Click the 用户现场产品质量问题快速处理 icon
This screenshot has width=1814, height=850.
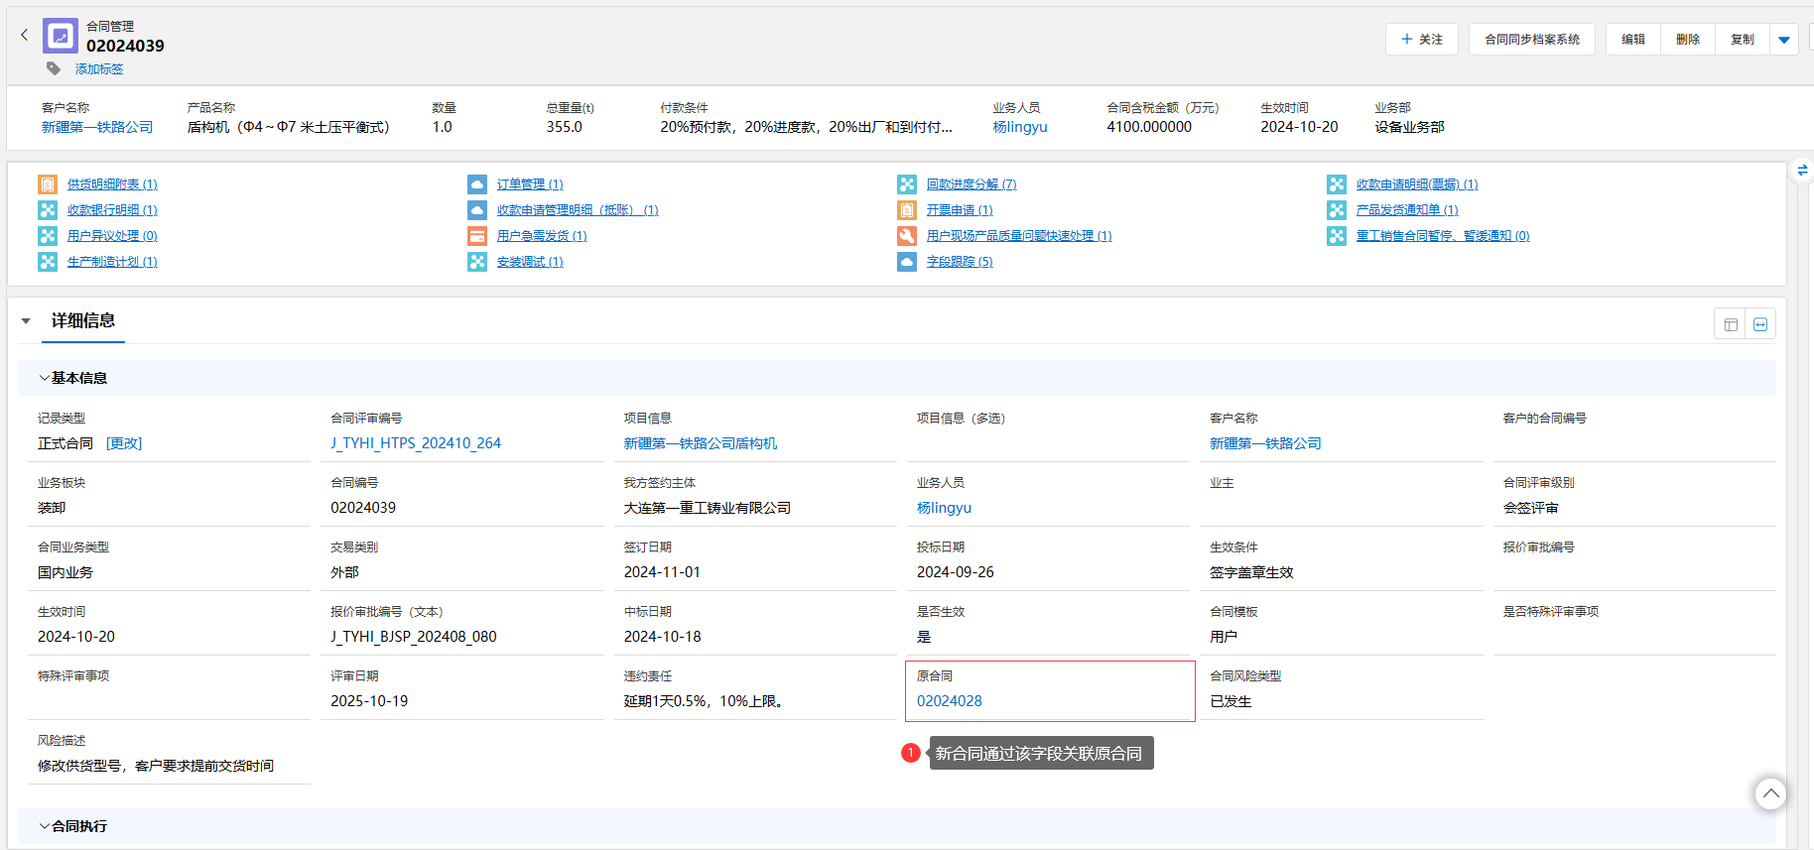[x=907, y=236]
